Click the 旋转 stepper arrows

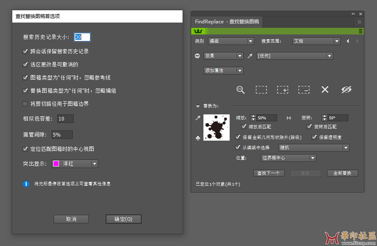tap(325, 118)
